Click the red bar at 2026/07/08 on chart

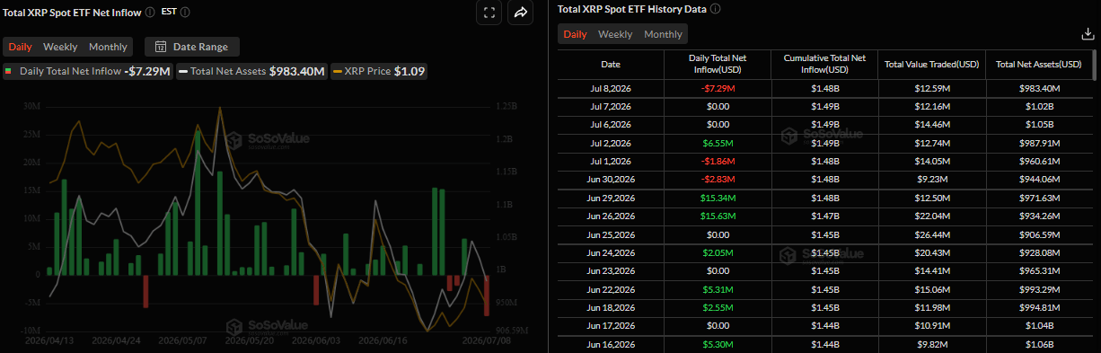488,296
